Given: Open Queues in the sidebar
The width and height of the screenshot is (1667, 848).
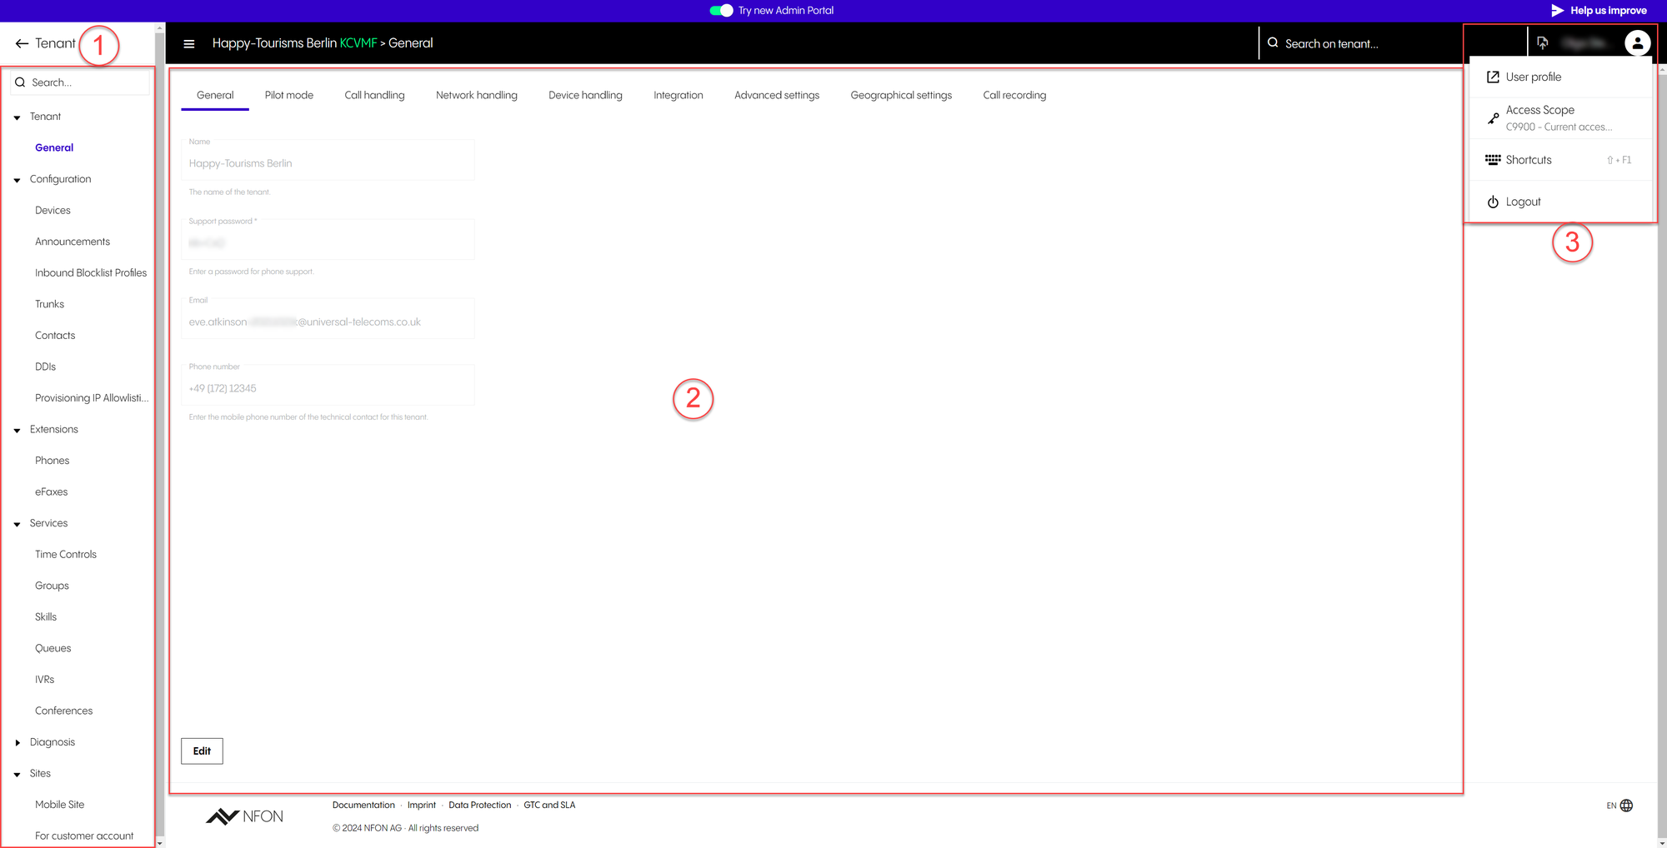Looking at the screenshot, I should (53, 648).
